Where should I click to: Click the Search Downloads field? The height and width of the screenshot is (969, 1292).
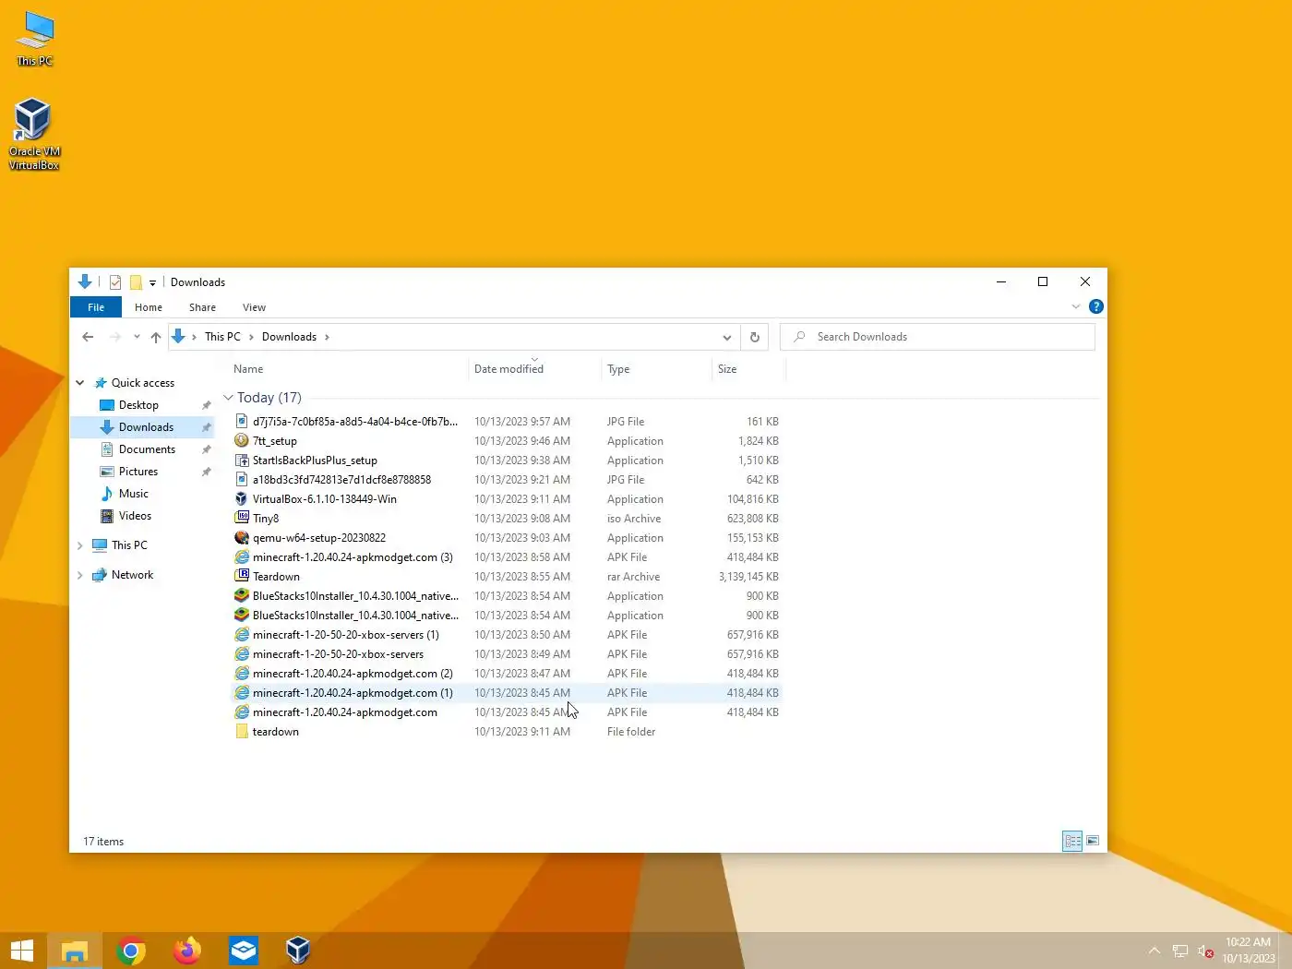(x=938, y=337)
